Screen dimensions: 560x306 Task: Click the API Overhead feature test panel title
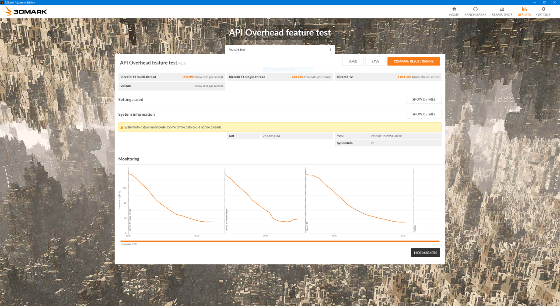[148, 63]
